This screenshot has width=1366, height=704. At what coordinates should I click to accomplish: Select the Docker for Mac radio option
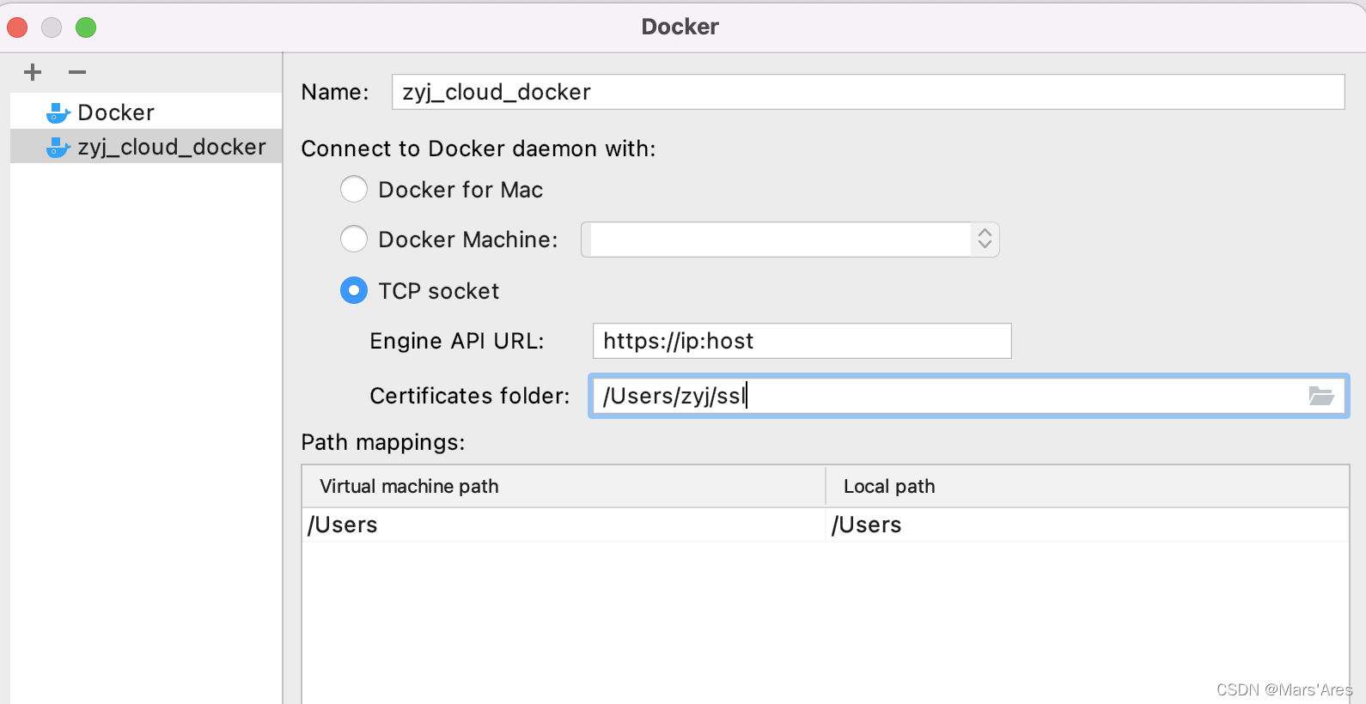[354, 189]
